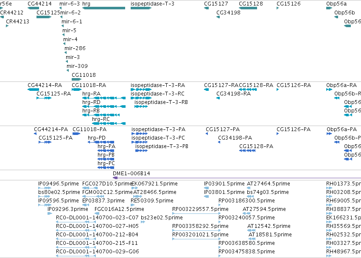Screen dimensions: 361x258
Task: Click the RC0-DL0001-140700-023-C07 EST
Action: pyautogui.click(x=76, y=222)
